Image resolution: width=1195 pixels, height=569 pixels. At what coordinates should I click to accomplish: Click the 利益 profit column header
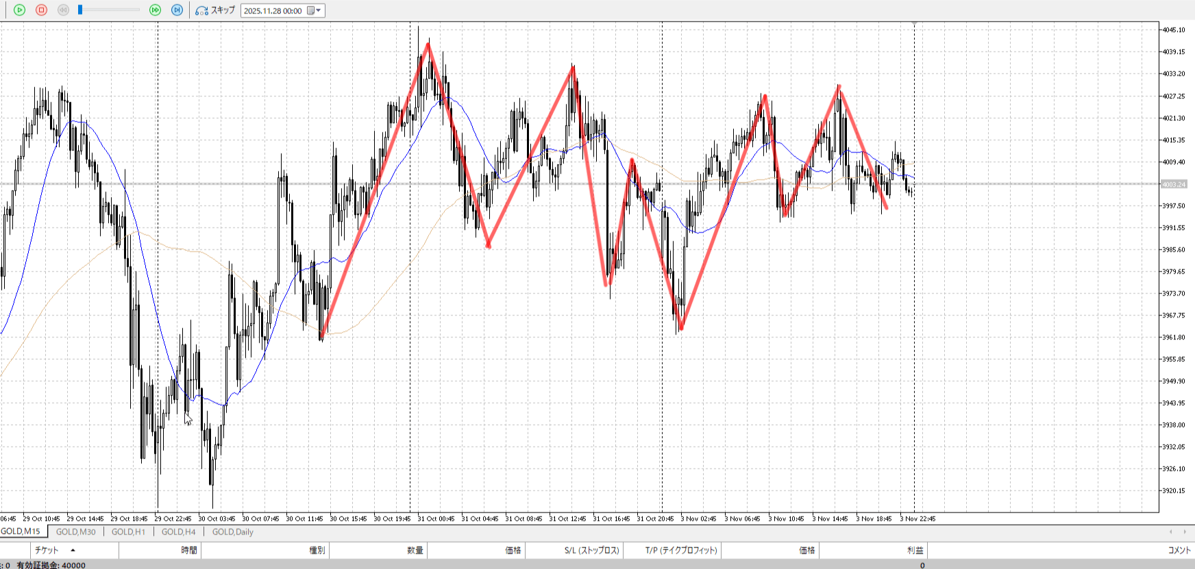tap(915, 551)
